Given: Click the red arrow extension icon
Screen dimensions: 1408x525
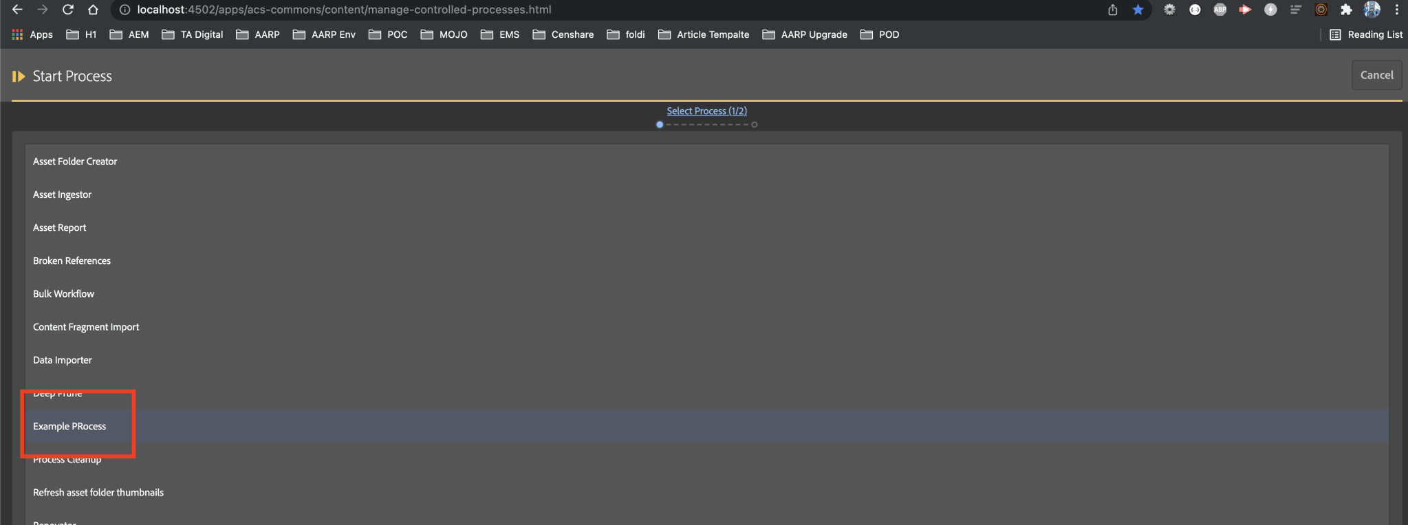Looking at the screenshot, I should tap(1245, 10).
